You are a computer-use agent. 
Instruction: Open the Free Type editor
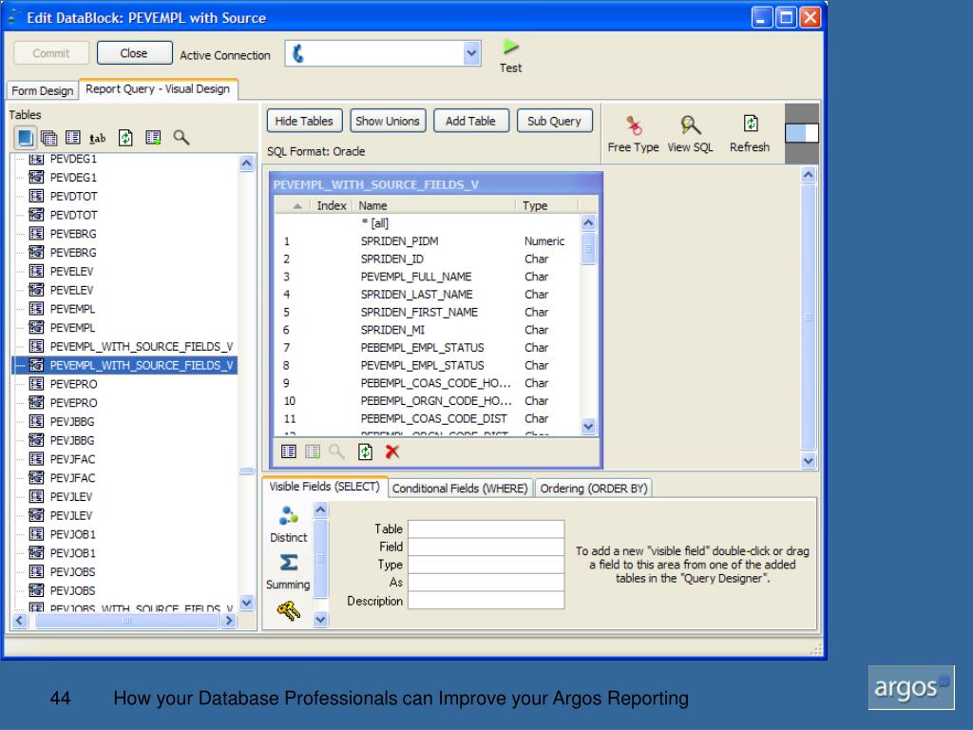point(633,125)
